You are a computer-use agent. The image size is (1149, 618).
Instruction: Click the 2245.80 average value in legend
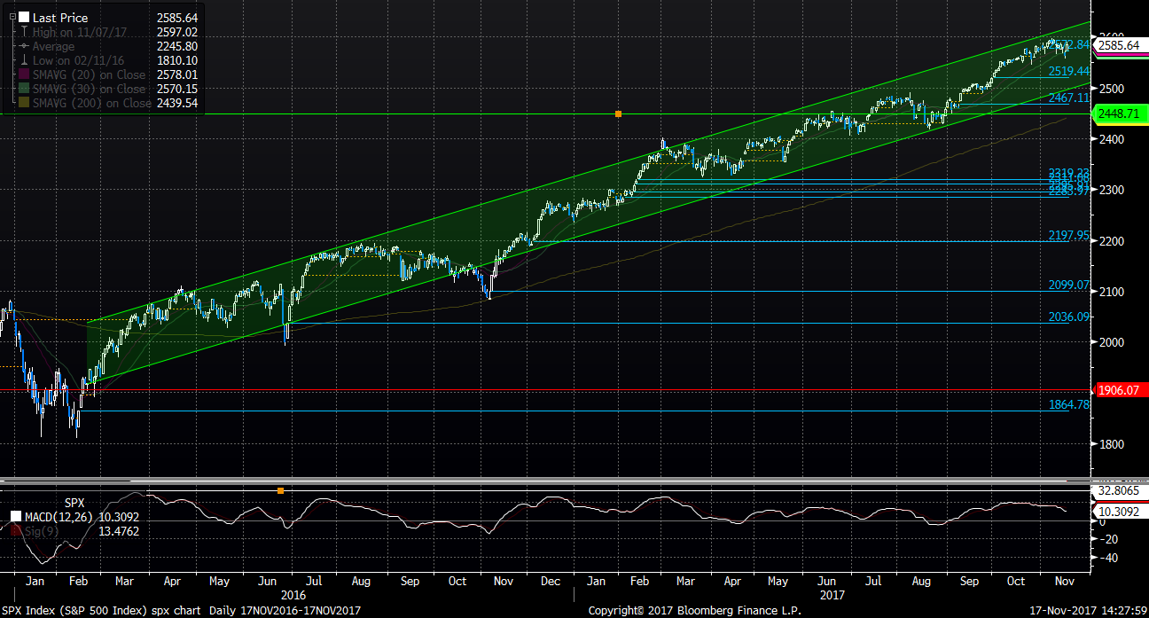point(176,46)
